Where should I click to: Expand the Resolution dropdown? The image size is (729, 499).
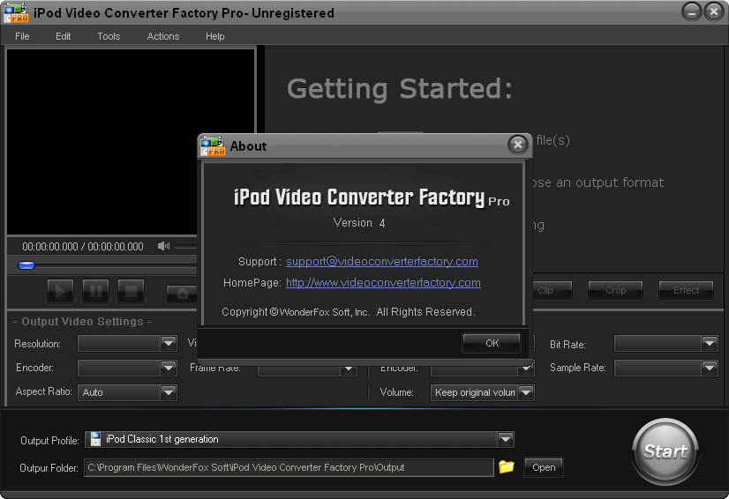[169, 343]
